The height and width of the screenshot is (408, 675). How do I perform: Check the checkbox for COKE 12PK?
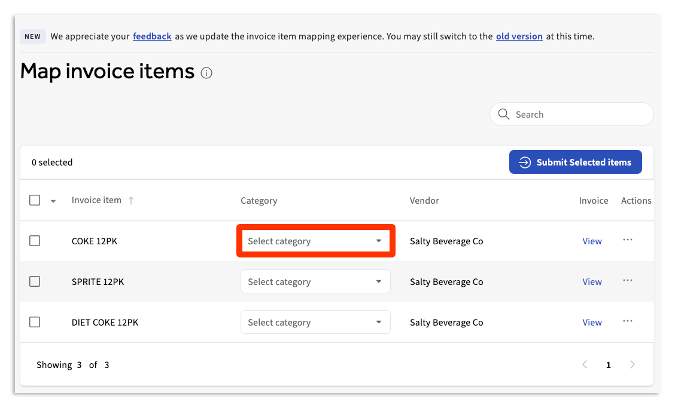pyautogui.click(x=35, y=241)
